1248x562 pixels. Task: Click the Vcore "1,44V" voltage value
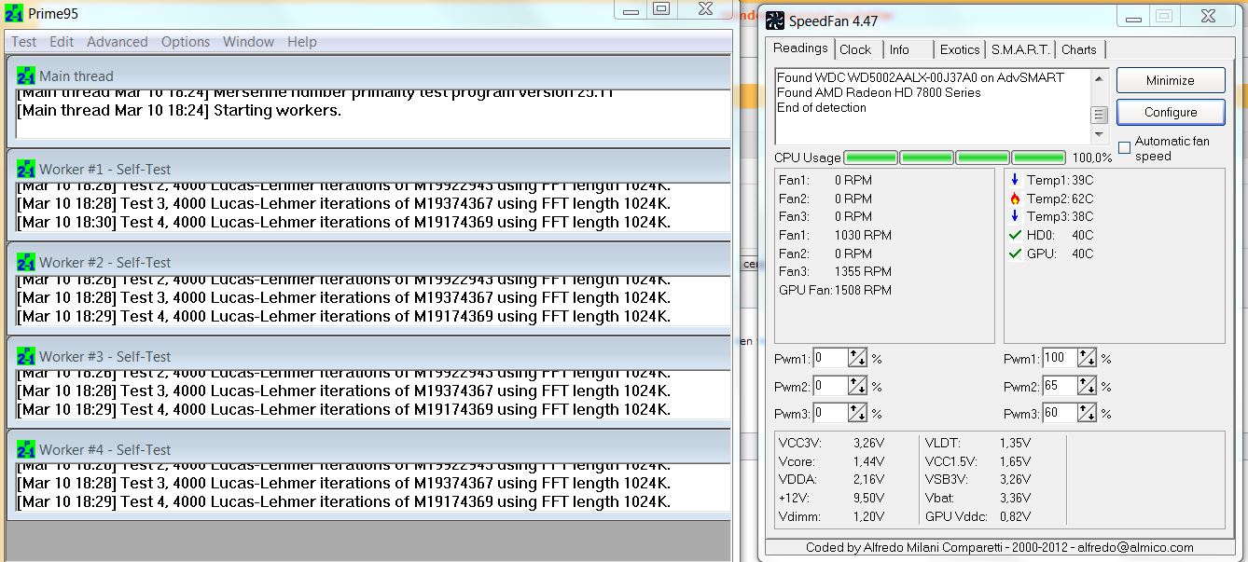pos(868,461)
